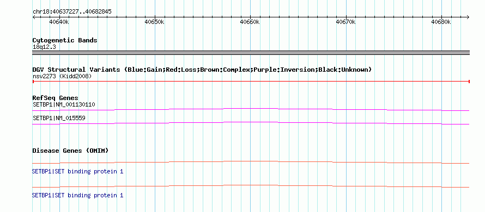Click the second orange OMIM gene line

coord(251,186)
